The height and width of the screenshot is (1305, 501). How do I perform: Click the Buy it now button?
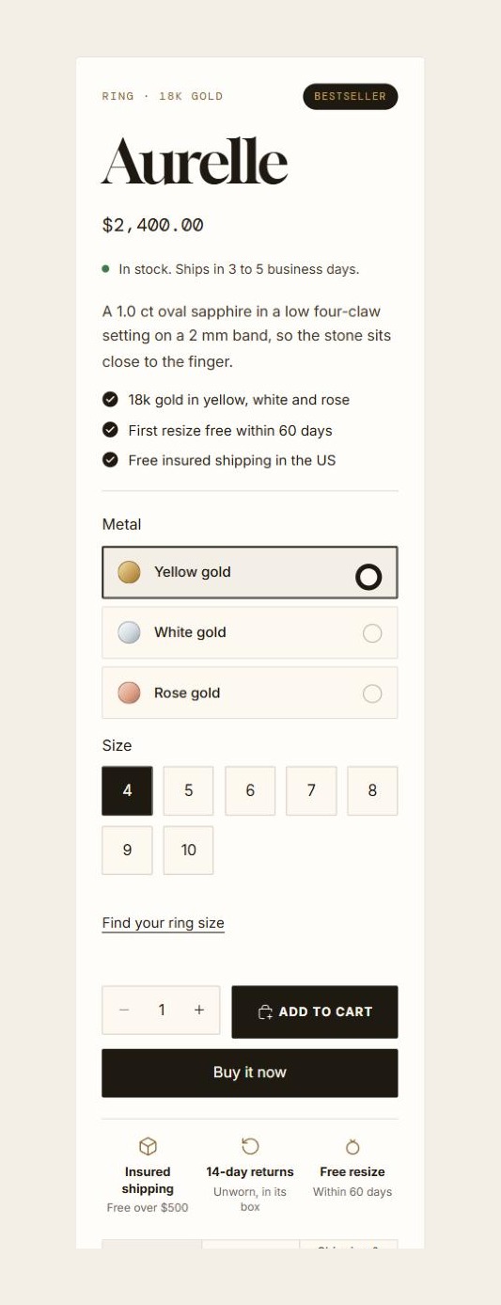[250, 1073]
